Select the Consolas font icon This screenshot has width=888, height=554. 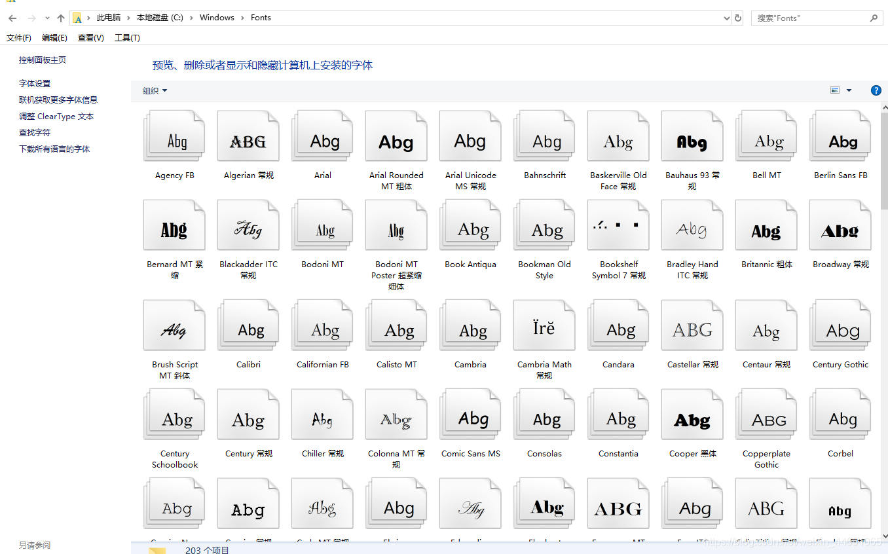click(544, 415)
